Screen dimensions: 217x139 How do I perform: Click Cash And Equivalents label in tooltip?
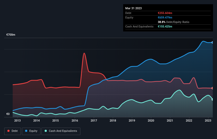(139, 26)
